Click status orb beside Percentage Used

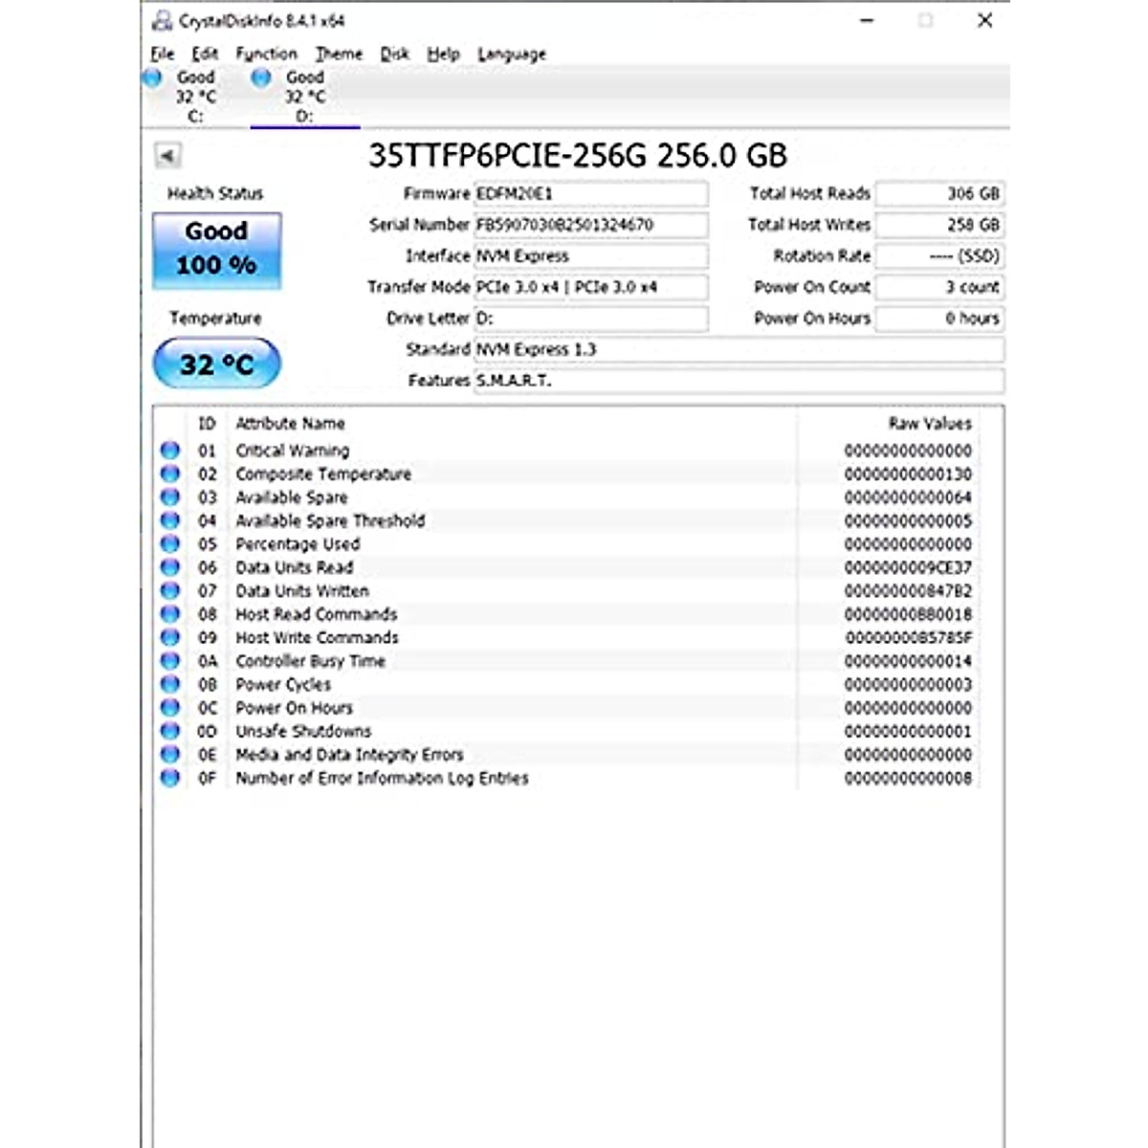point(170,544)
